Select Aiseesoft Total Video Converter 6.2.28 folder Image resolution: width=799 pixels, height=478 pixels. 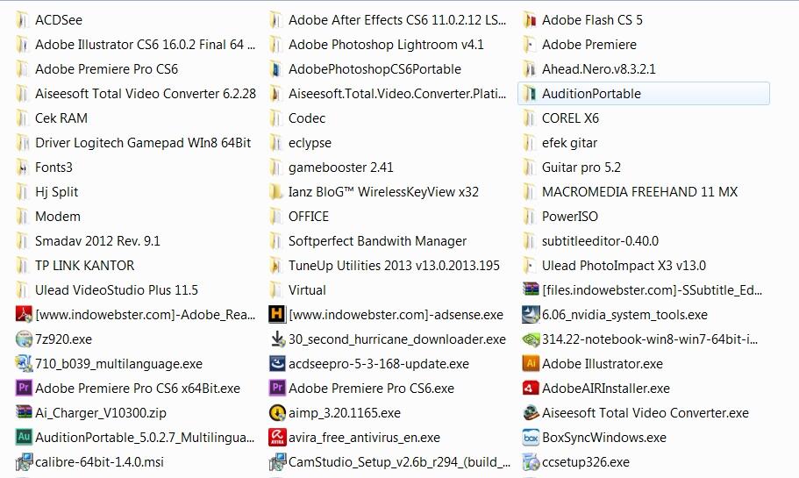[x=146, y=94]
